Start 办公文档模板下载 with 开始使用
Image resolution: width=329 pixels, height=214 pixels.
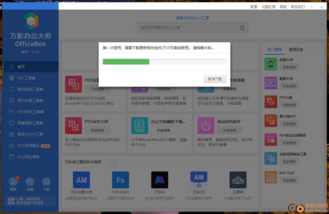[163, 130]
